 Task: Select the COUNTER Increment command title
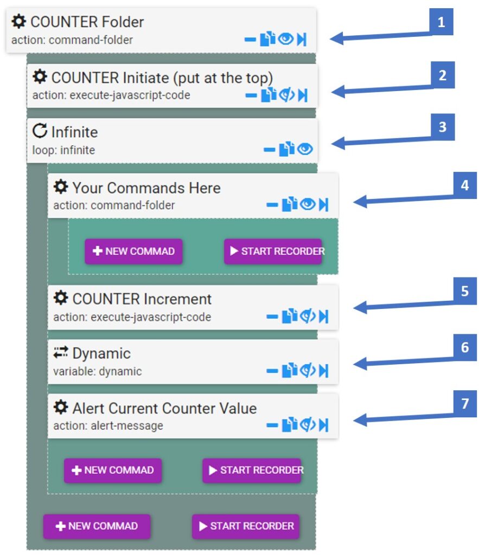click(142, 299)
